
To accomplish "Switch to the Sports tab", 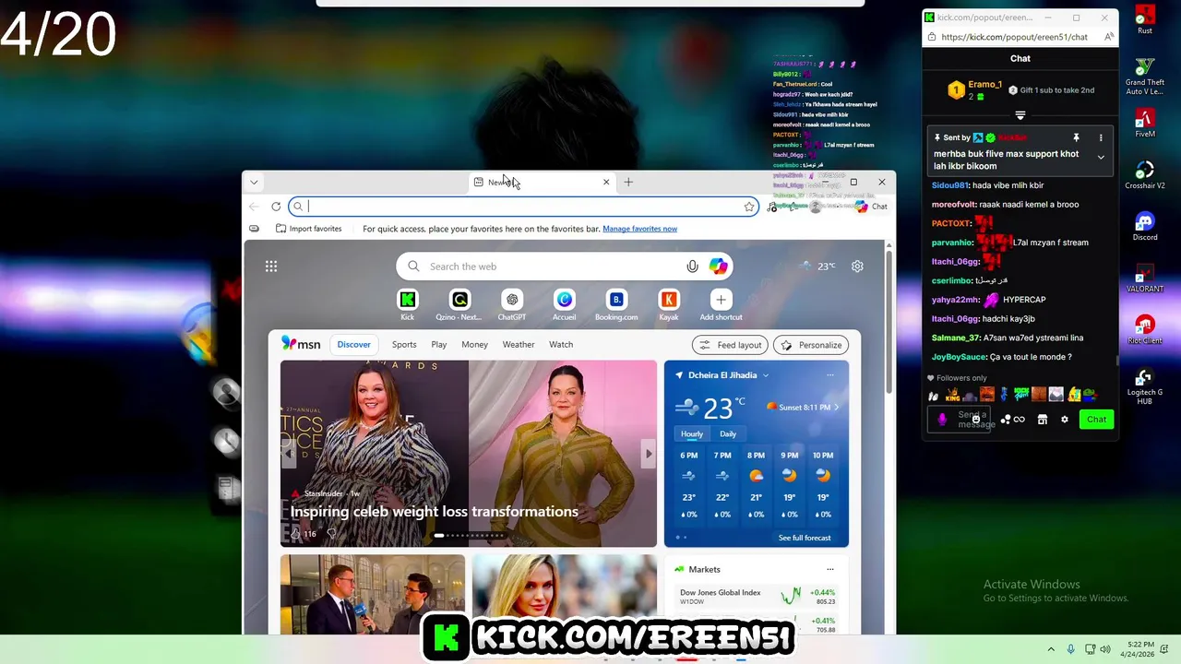I will pyautogui.click(x=404, y=344).
